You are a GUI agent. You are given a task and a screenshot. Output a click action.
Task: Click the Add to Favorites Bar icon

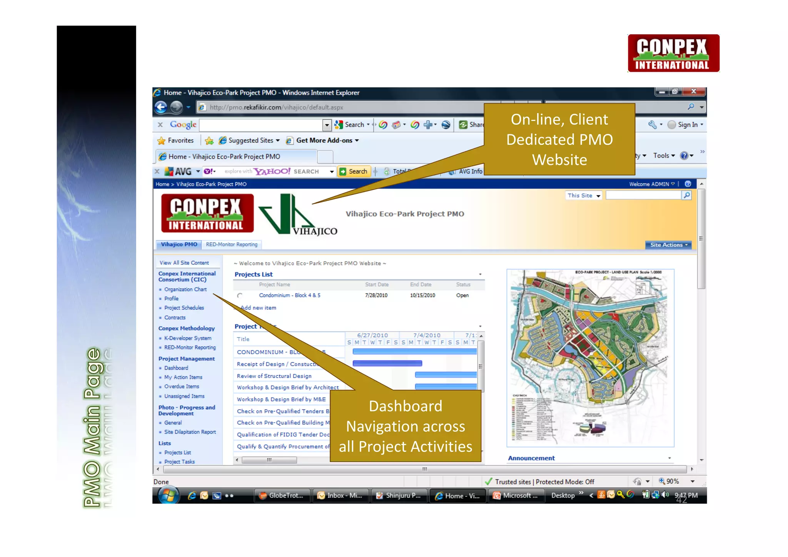(x=209, y=141)
